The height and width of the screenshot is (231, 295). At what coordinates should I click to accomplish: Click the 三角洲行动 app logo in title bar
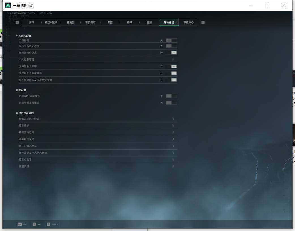pyautogui.click(x=8, y=5)
